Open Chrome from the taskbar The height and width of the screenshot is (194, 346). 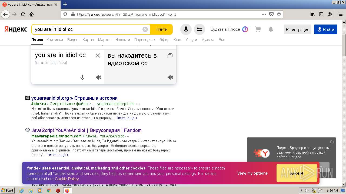(x=49, y=190)
